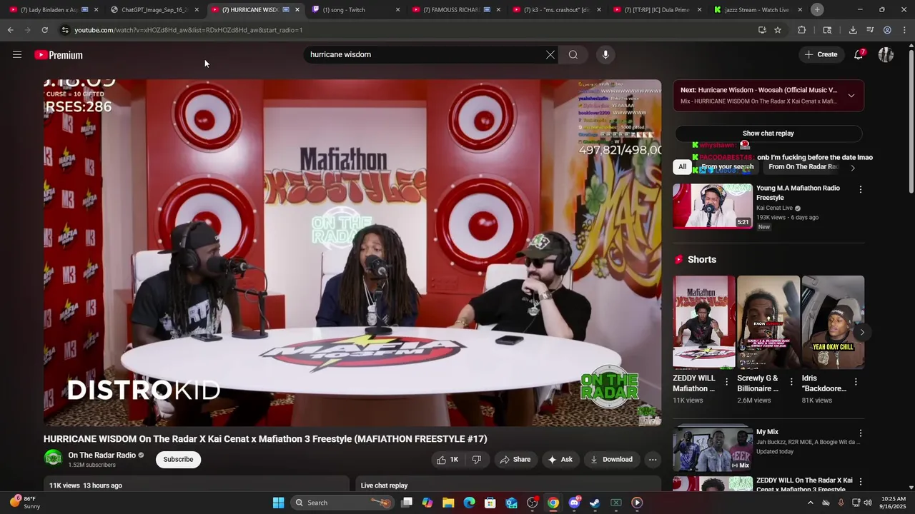Switch to Lady Binladen browser tab
The image size is (915, 514).
[x=53, y=10]
